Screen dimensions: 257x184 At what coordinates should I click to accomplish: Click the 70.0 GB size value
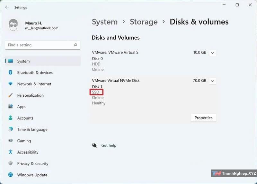click(199, 81)
